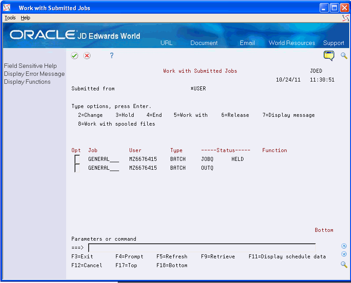Screen dimensions: 351x283
Task: Click the Job column header
Action: (x=93, y=150)
